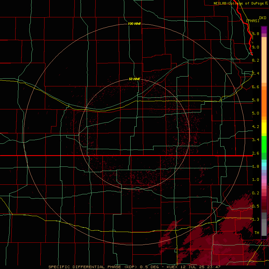Image resolution: width=269 pixels, height=269 pixels.
Task: Click the [PHAS] units label
Action: (253, 21)
